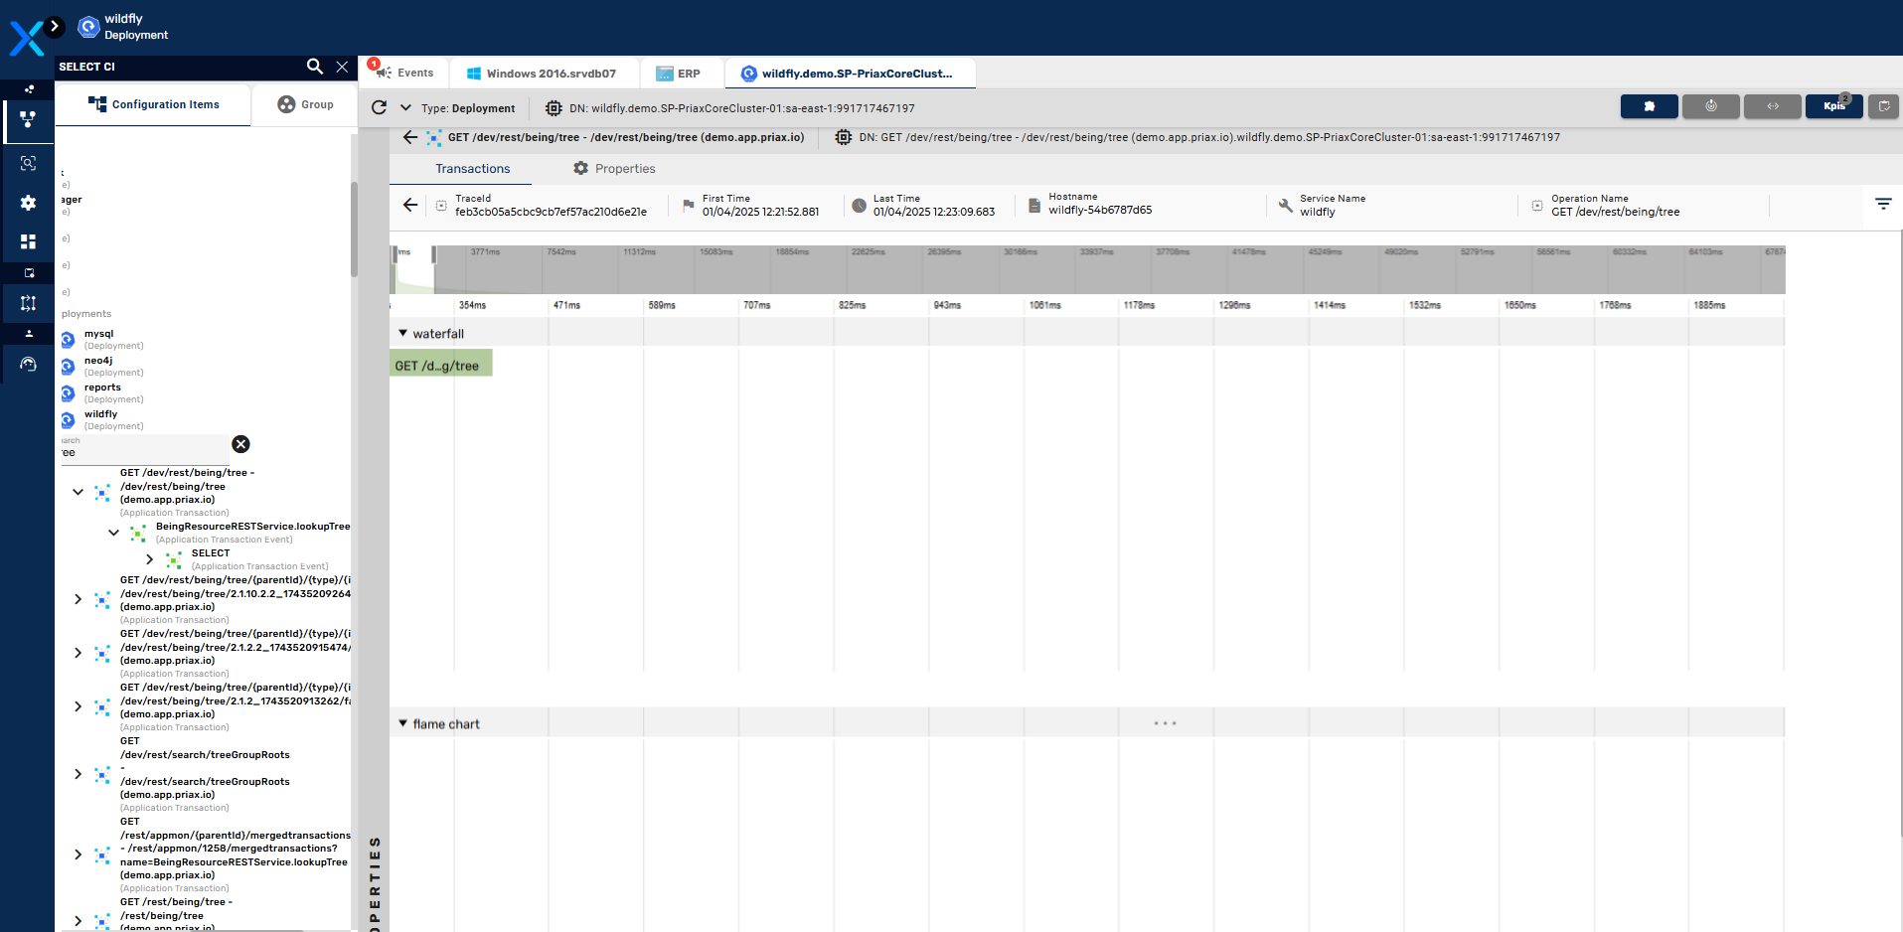Click the puzzle piece toolbar button
1903x932 pixels.
pyautogui.click(x=1649, y=106)
